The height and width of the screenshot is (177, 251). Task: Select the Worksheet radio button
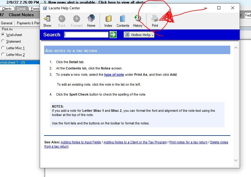click(3, 35)
